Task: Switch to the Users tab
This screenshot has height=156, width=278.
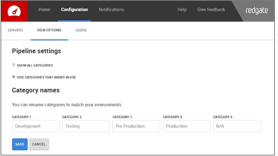Action: tap(81, 30)
